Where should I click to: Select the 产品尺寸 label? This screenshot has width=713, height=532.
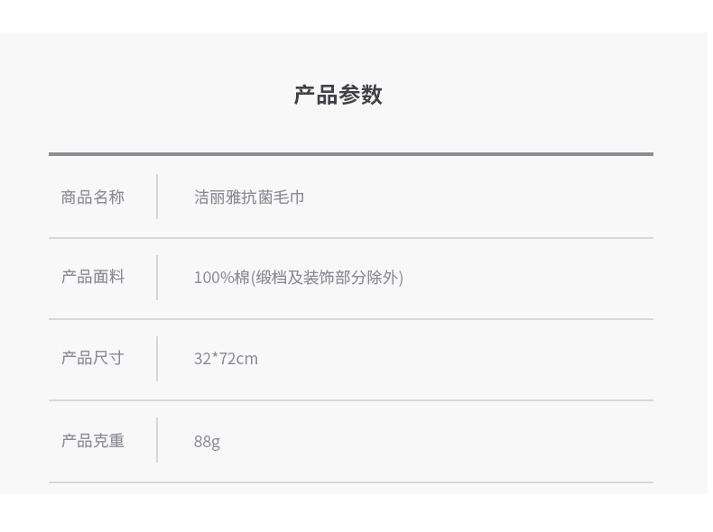click(x=93, y=358)
